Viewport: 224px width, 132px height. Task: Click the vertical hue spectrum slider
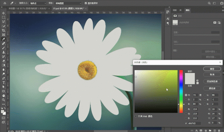click(x=181, y=91)
